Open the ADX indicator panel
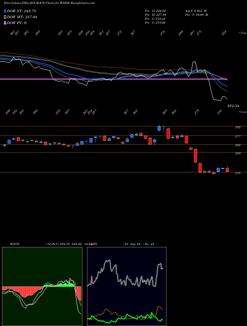This screenshot has width=247, height=326. [126, 286]
